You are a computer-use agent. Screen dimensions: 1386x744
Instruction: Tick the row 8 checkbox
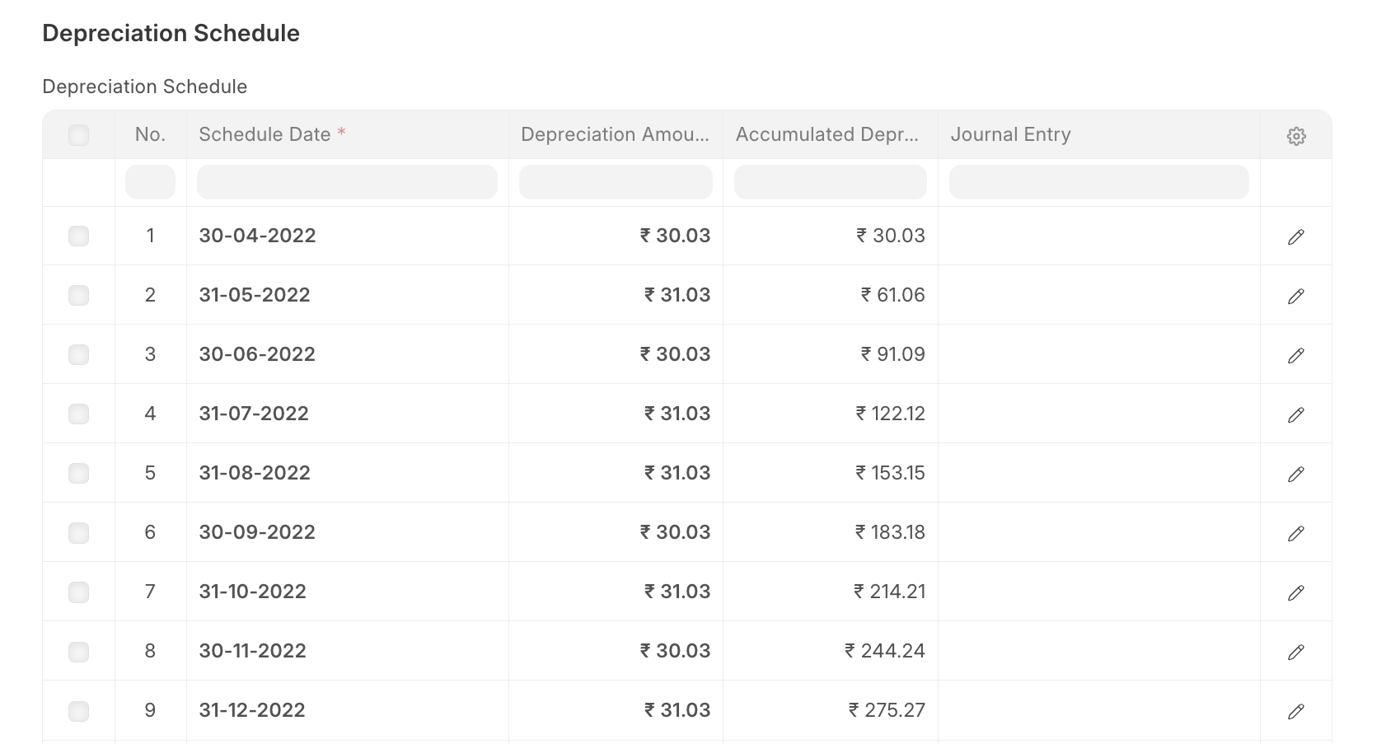78,652
